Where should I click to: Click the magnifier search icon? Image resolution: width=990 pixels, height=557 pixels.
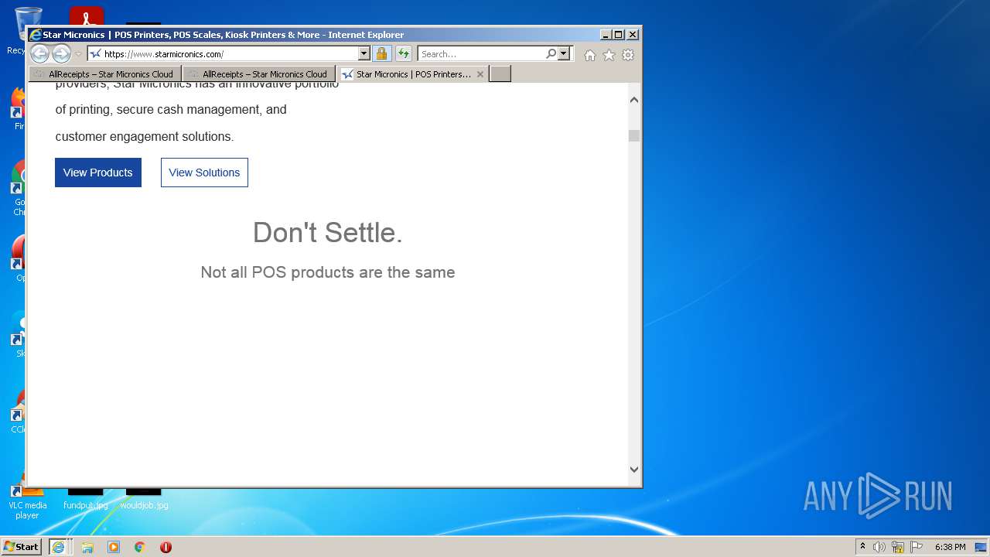point(551,54)
